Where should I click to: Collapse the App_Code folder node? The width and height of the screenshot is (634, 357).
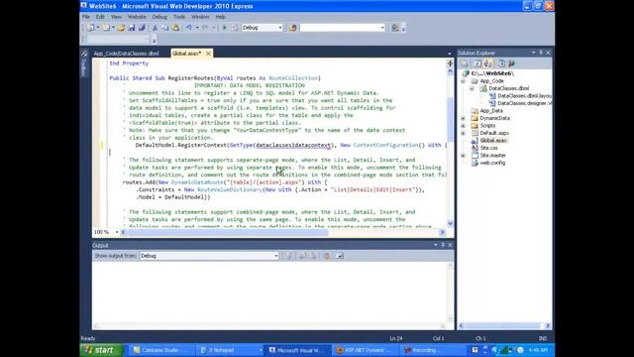coord(463,81)
